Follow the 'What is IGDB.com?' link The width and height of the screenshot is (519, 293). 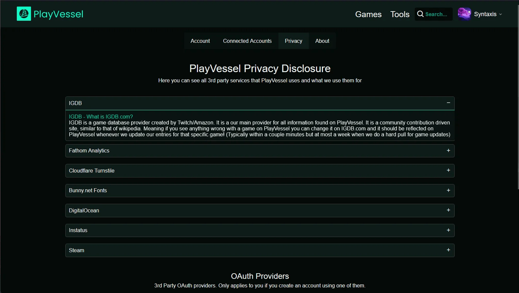coord(101,117)
